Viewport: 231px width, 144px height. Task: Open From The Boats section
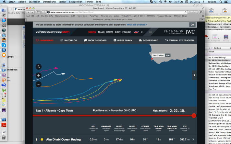95,40
